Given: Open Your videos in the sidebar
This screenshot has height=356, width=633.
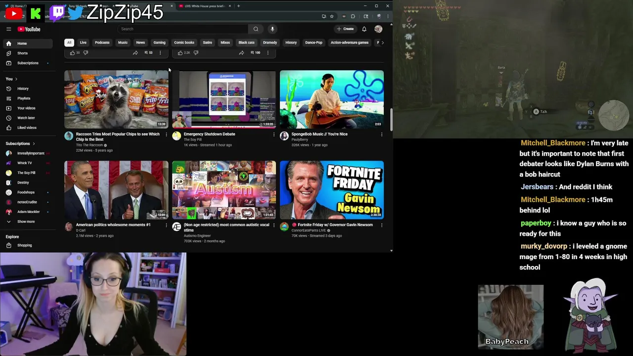Looking at the screenshot, I should point(28,108).
